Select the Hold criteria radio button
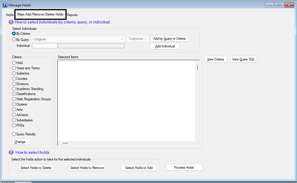This screenshot has height=183, width=297. 14,63
